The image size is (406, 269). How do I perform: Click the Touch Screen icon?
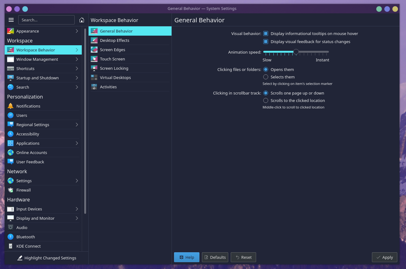[94, 59]
